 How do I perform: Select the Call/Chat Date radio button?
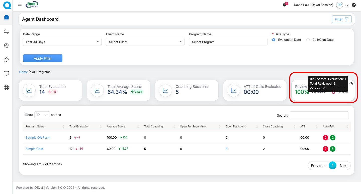[x=308, y=40]
